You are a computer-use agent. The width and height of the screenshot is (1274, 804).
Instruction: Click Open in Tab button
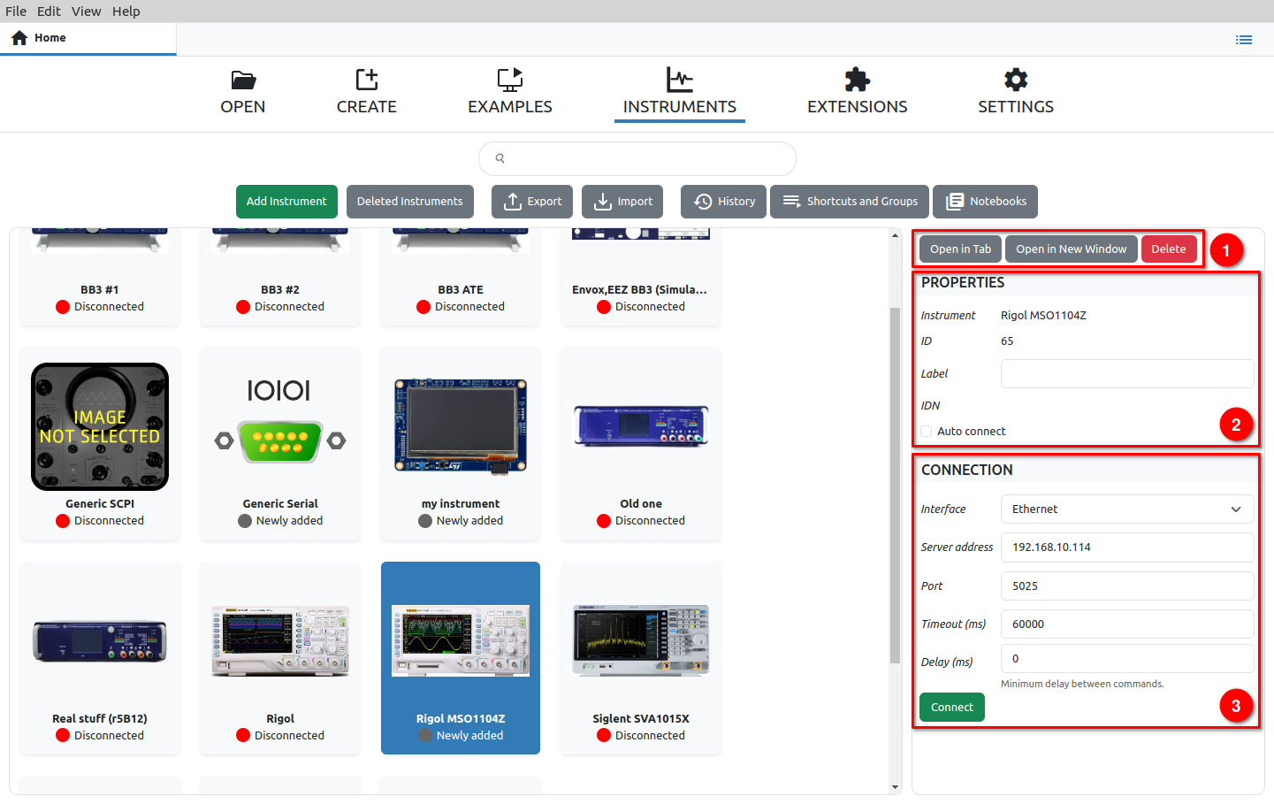coord(960,249)
